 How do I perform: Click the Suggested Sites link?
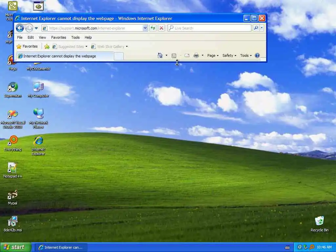pos(68,47)
